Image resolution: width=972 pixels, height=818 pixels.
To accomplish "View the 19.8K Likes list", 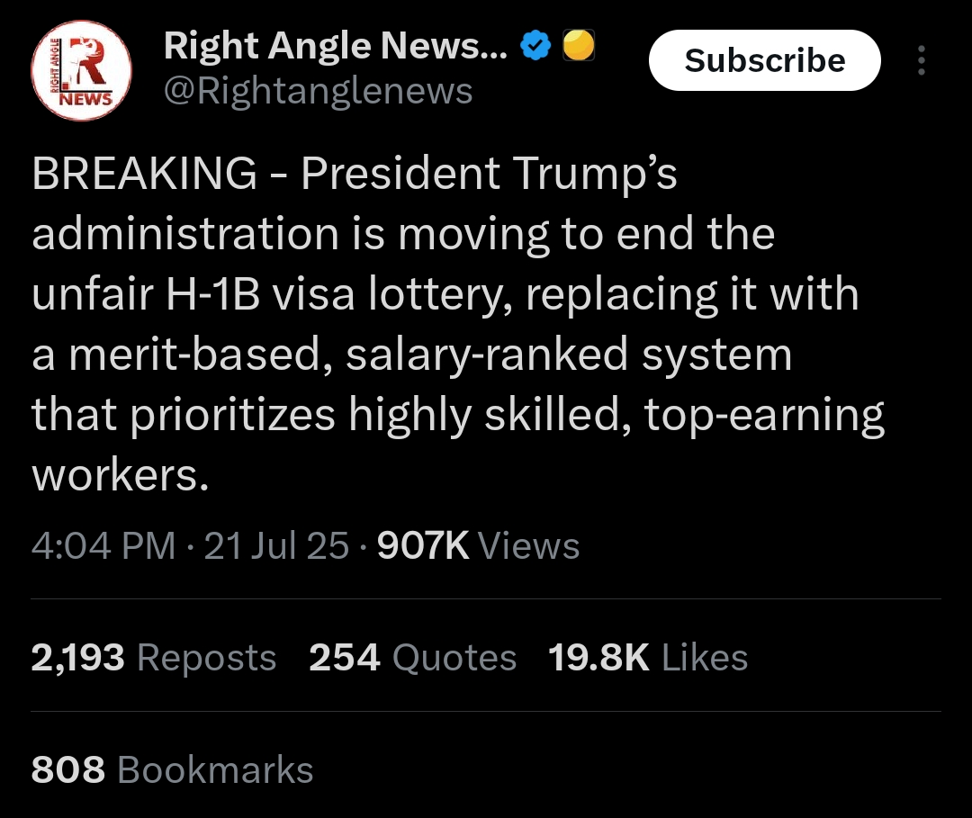I will (648, 658).
